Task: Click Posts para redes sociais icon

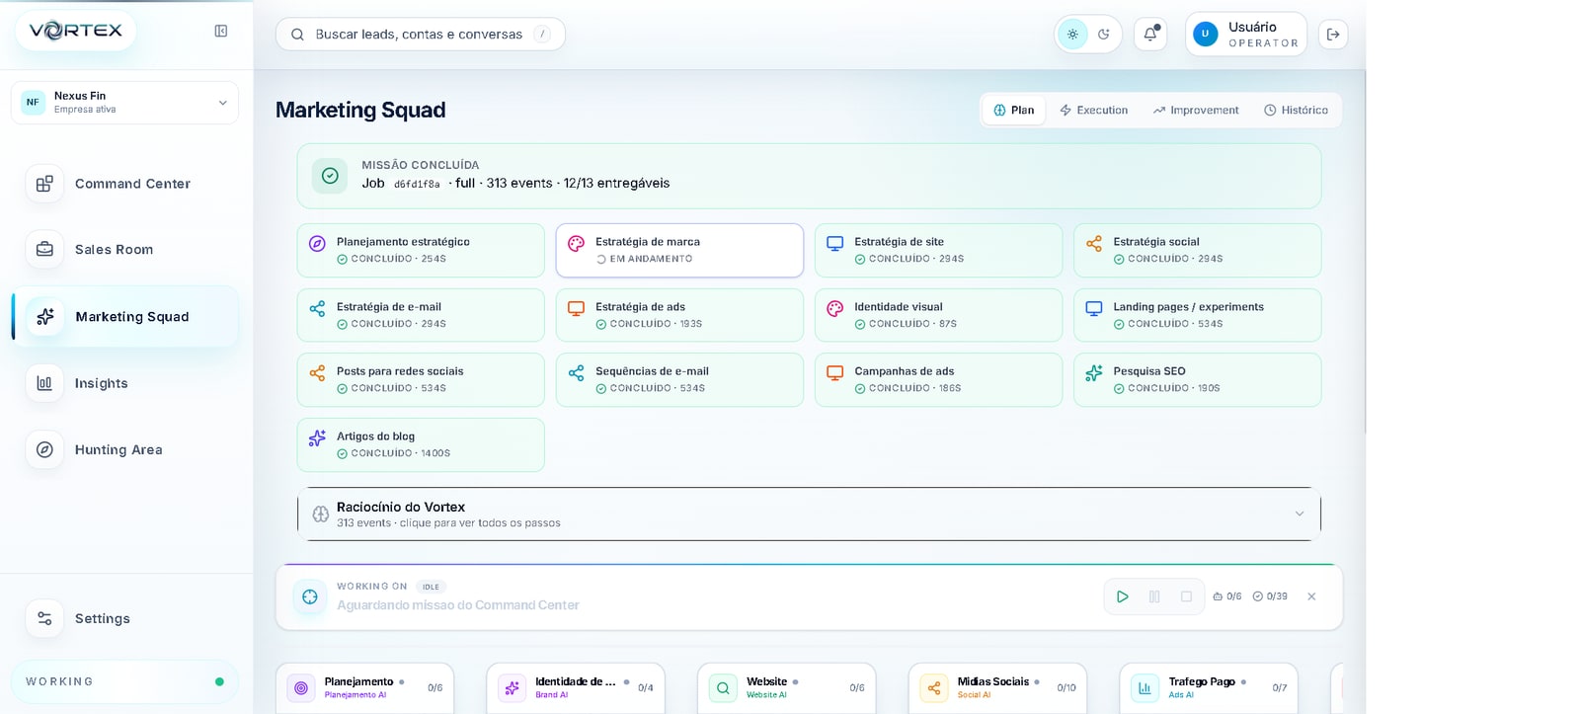Action: tap(317, 373)
